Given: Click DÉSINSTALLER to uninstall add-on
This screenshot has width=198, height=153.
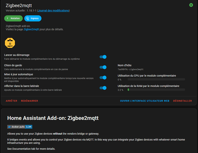Looking at the screenshot, I should pos(182,101).
